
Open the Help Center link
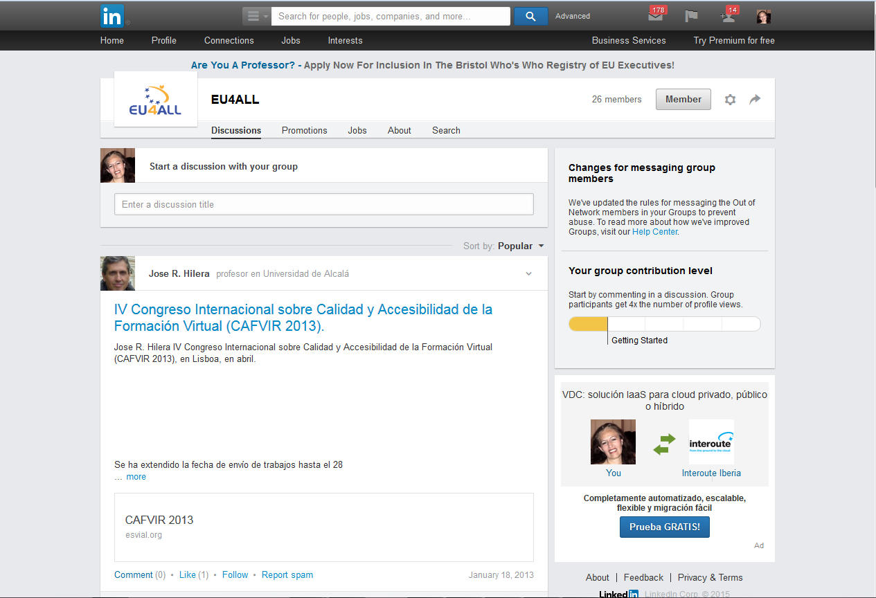(x=654, y=232)
